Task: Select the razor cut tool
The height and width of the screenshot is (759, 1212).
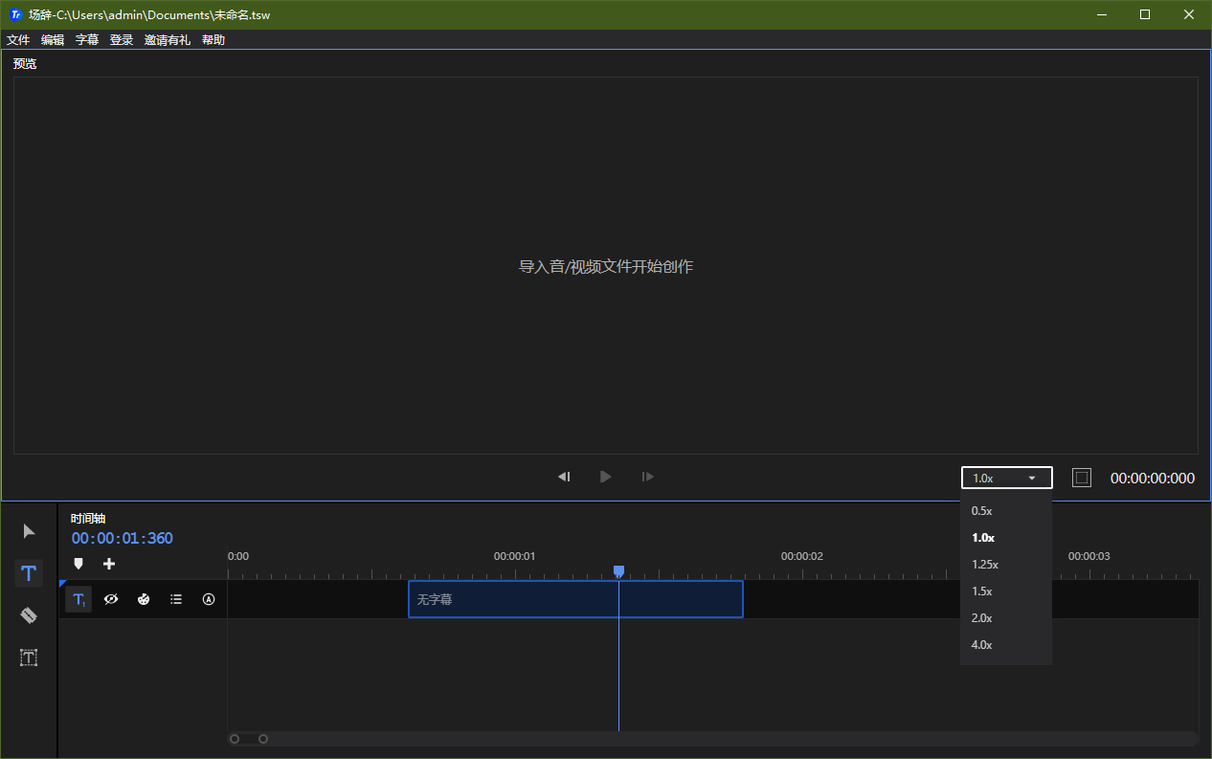Action: [x=28, y=614]
